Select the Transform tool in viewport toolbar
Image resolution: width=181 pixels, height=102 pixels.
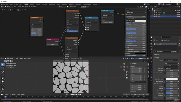[3, 82]
